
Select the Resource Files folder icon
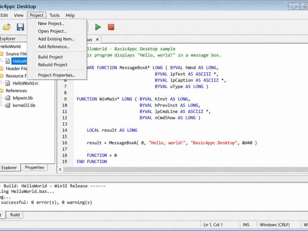tap(2, 76)
